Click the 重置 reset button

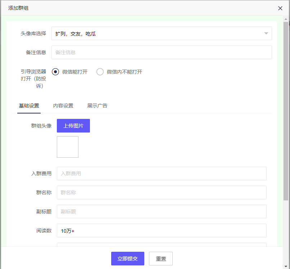(160, 258)
